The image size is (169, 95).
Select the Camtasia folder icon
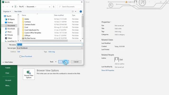coord(23,22)
